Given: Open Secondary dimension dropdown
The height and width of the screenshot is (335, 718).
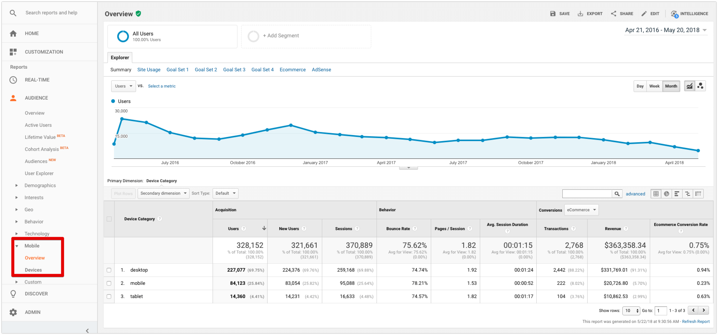Looking at the screenshot, I should click(x=163, y=194).
